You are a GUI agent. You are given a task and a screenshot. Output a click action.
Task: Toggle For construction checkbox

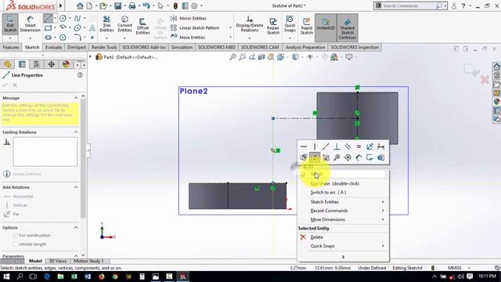pos(15,235)
